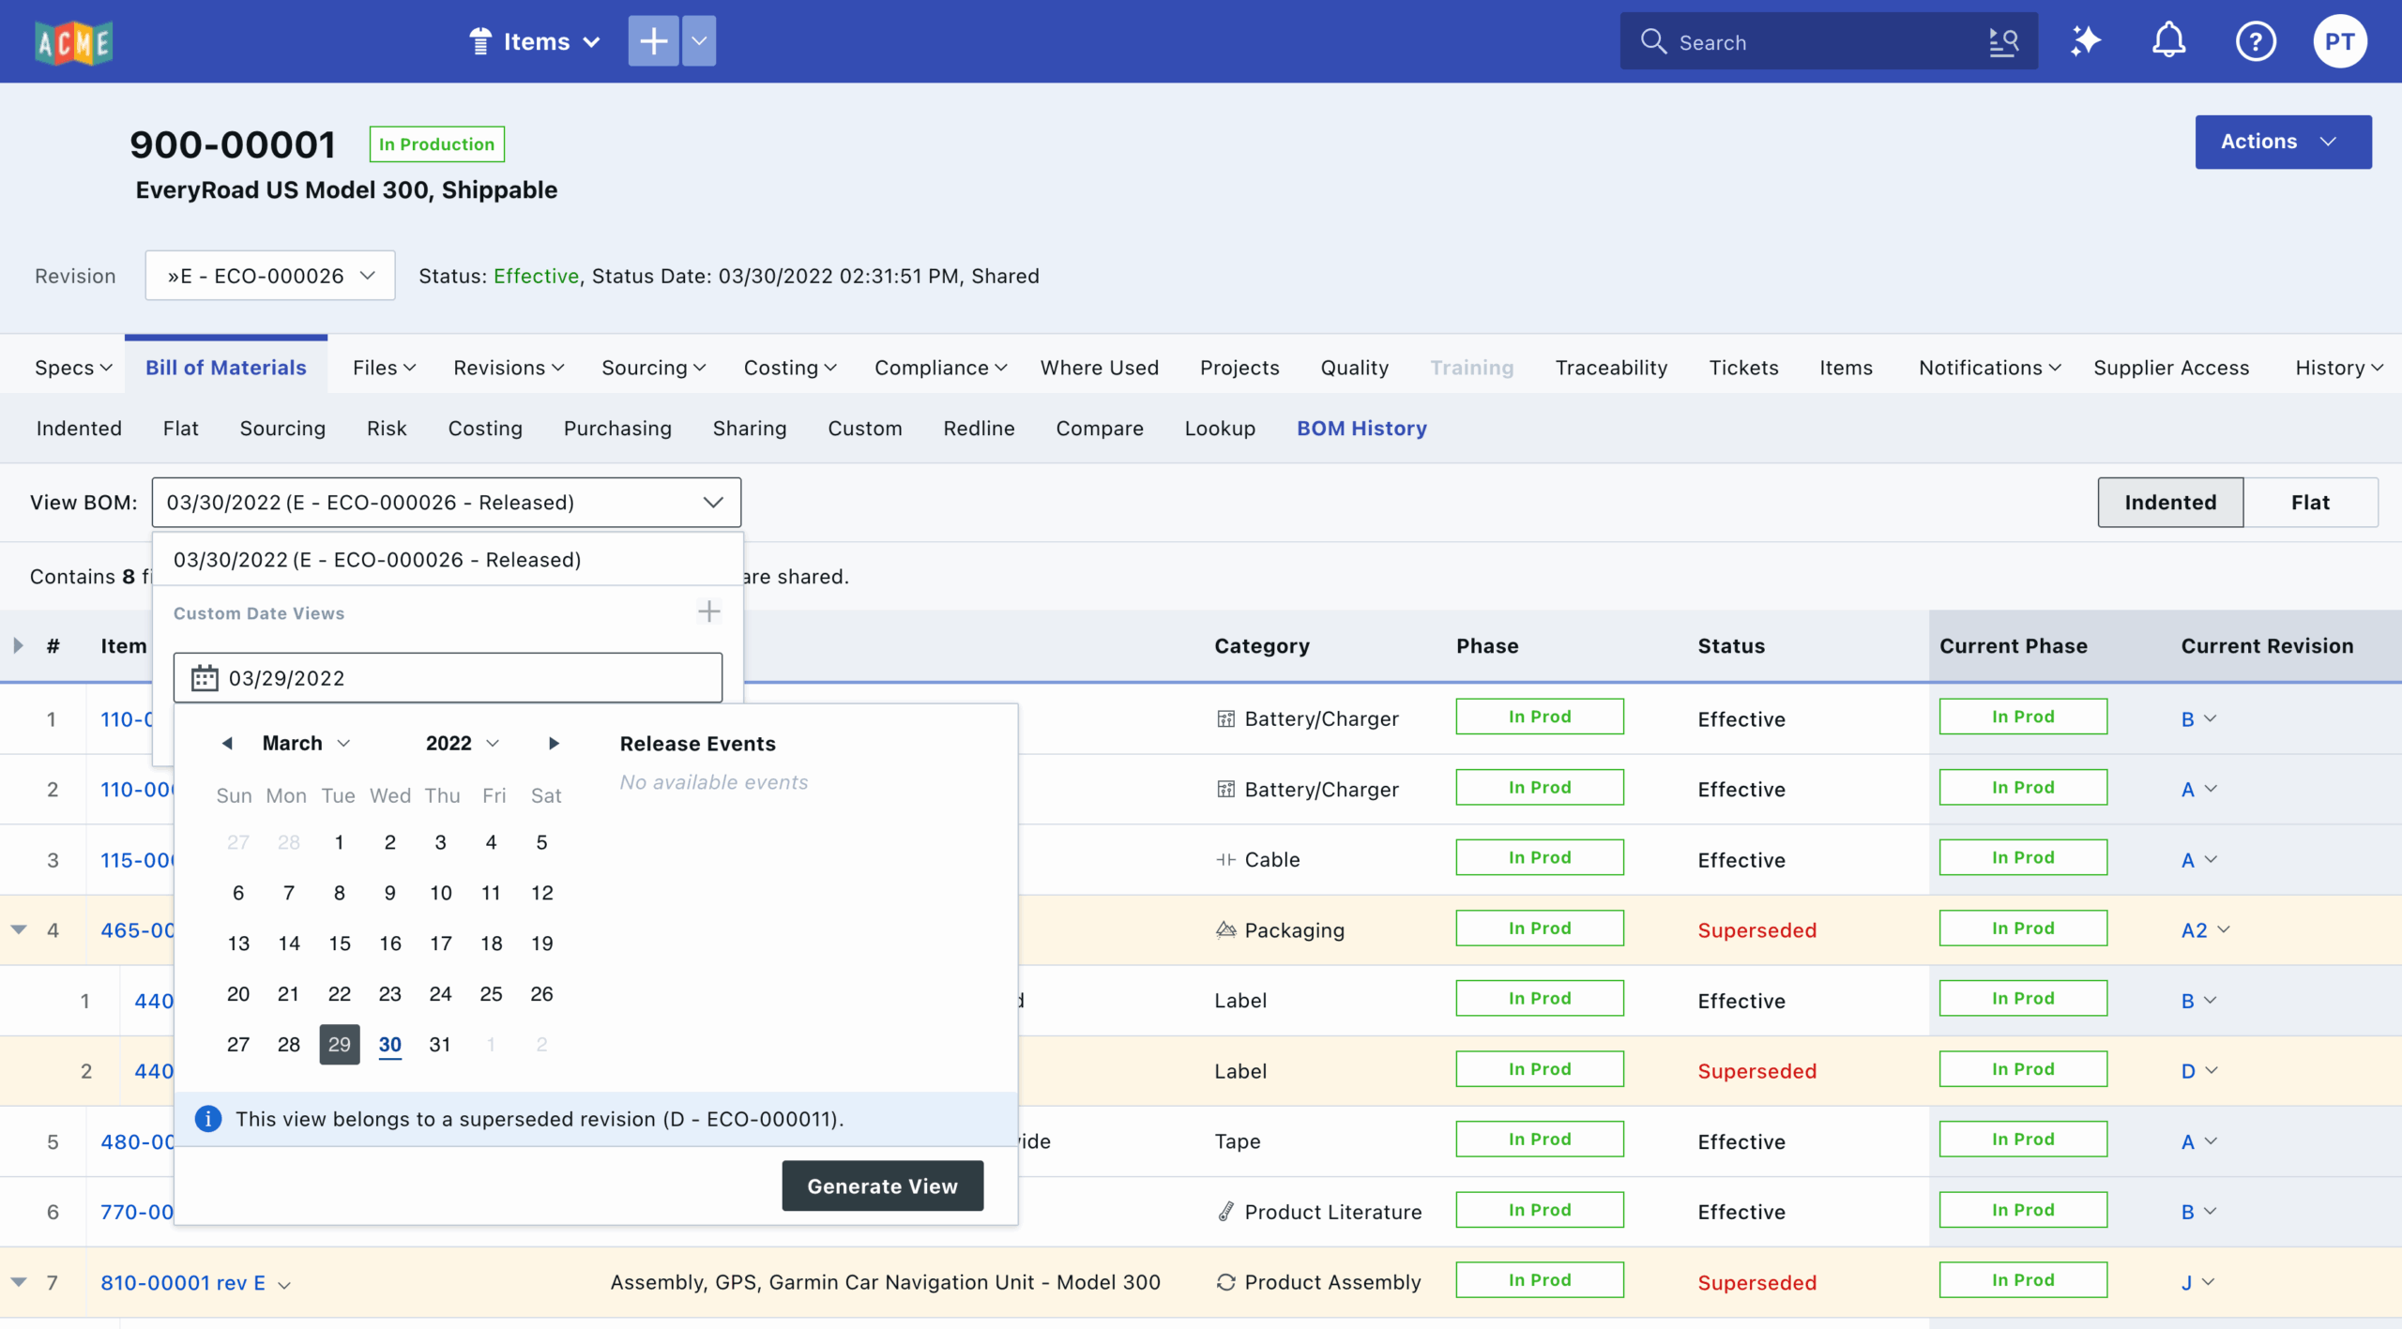Open the Where Used tab

(1099, 368)
